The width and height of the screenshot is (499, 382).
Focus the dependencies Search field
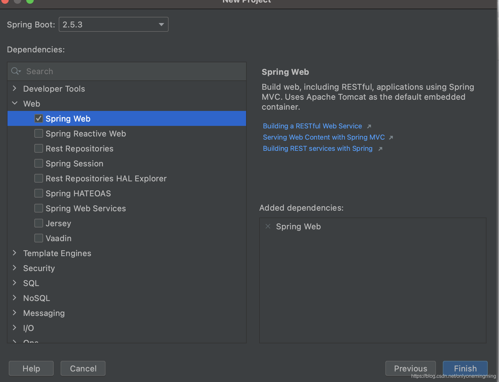[x=127, y=71]
